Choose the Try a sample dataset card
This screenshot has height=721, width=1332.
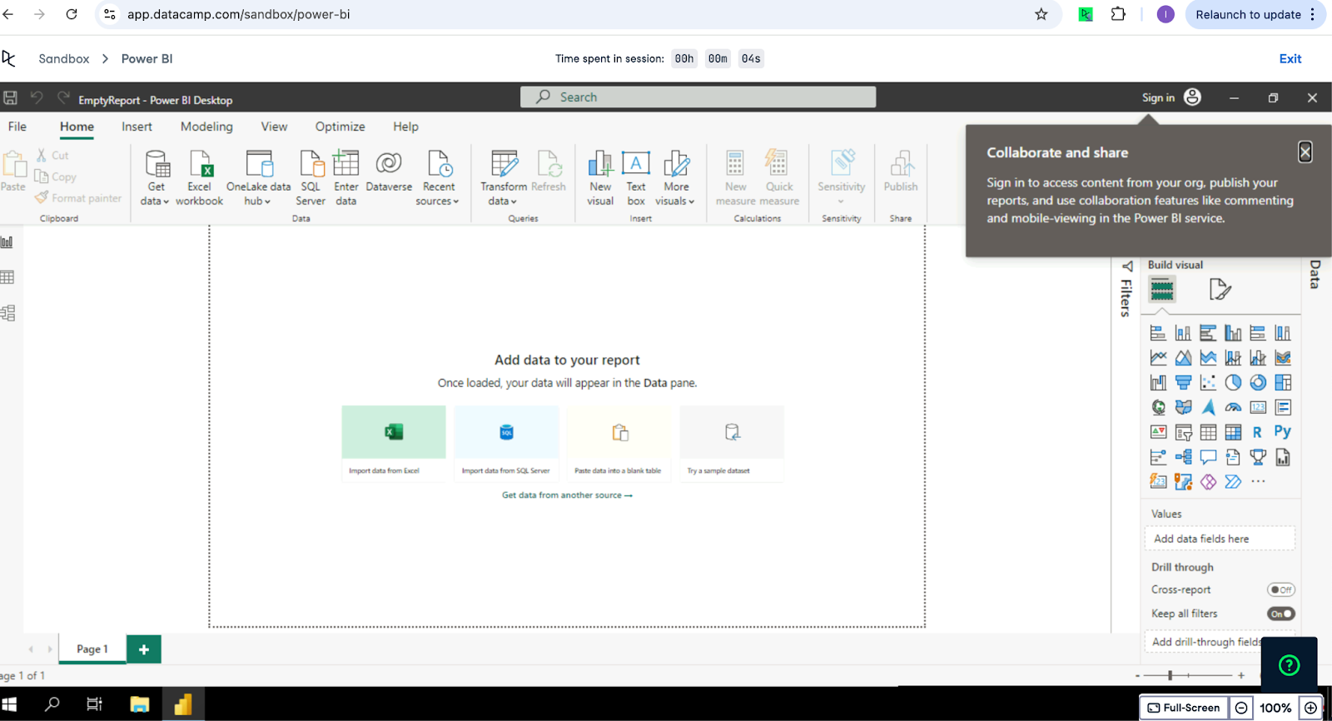[x=732, y=444]
